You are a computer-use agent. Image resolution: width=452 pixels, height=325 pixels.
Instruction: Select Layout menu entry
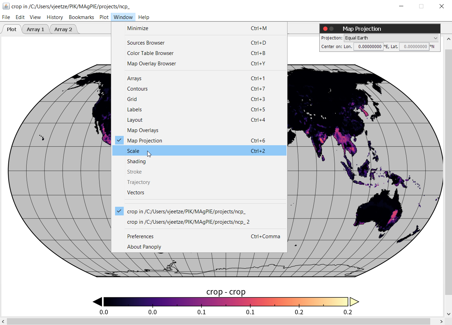(199, 120)
